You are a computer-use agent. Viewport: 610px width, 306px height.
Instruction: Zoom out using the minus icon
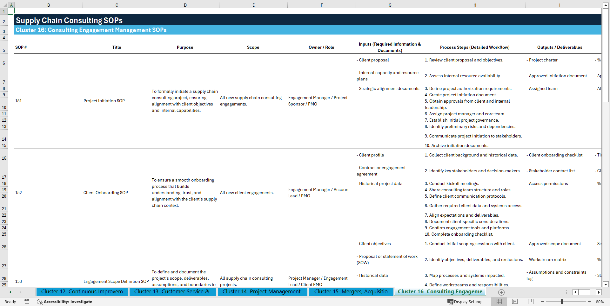pyautogui.click(x=543, y=302)
